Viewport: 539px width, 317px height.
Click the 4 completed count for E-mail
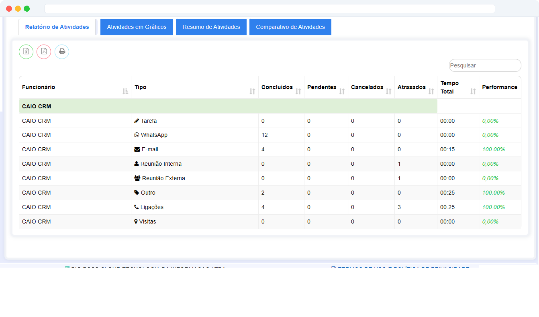263,150
